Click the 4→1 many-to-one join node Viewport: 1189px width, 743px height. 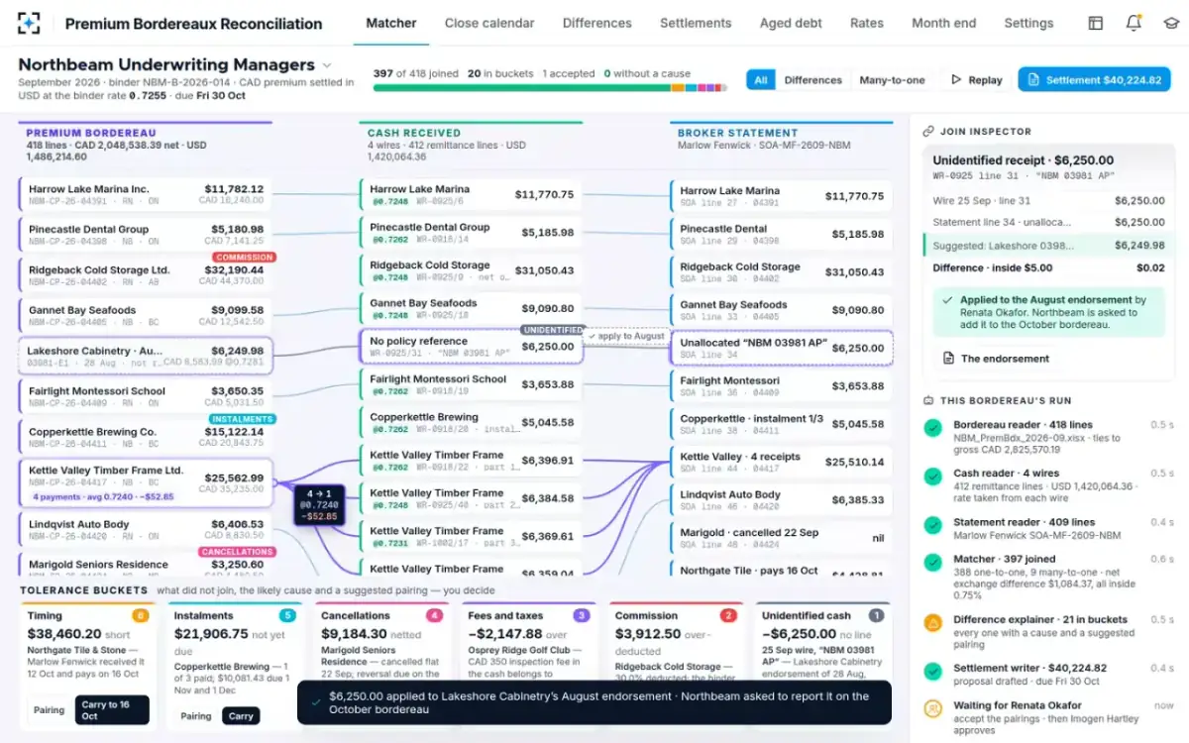click(x=319, y=503)
